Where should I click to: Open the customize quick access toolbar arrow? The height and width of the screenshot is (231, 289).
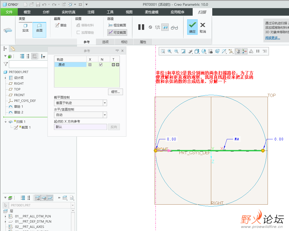click(x=86, y=4)
